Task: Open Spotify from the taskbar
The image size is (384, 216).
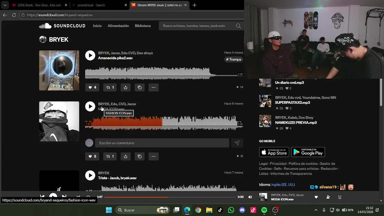Action: [x=264, y=210]
